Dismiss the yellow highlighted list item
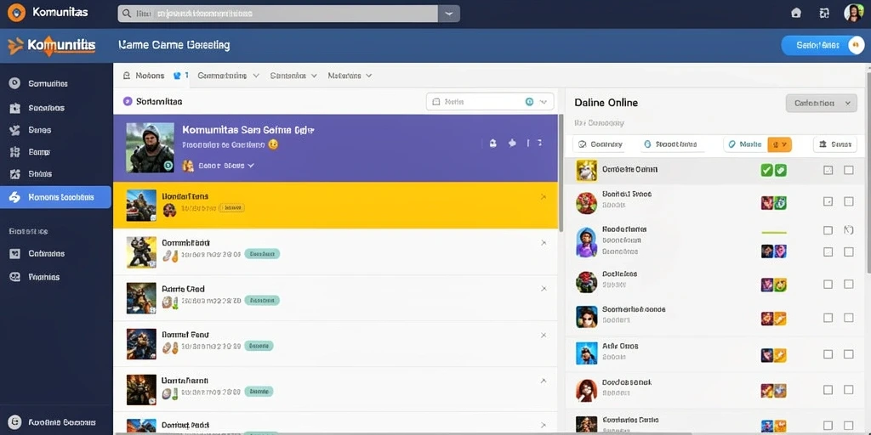Image resolution: width=871 pixels, height=435 pixels. [x=544, y=197]
